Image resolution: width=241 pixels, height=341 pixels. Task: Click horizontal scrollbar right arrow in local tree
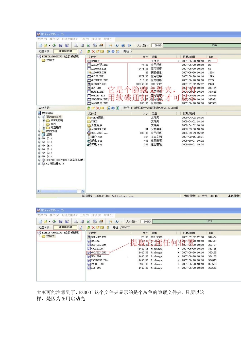tap(83, 191)
